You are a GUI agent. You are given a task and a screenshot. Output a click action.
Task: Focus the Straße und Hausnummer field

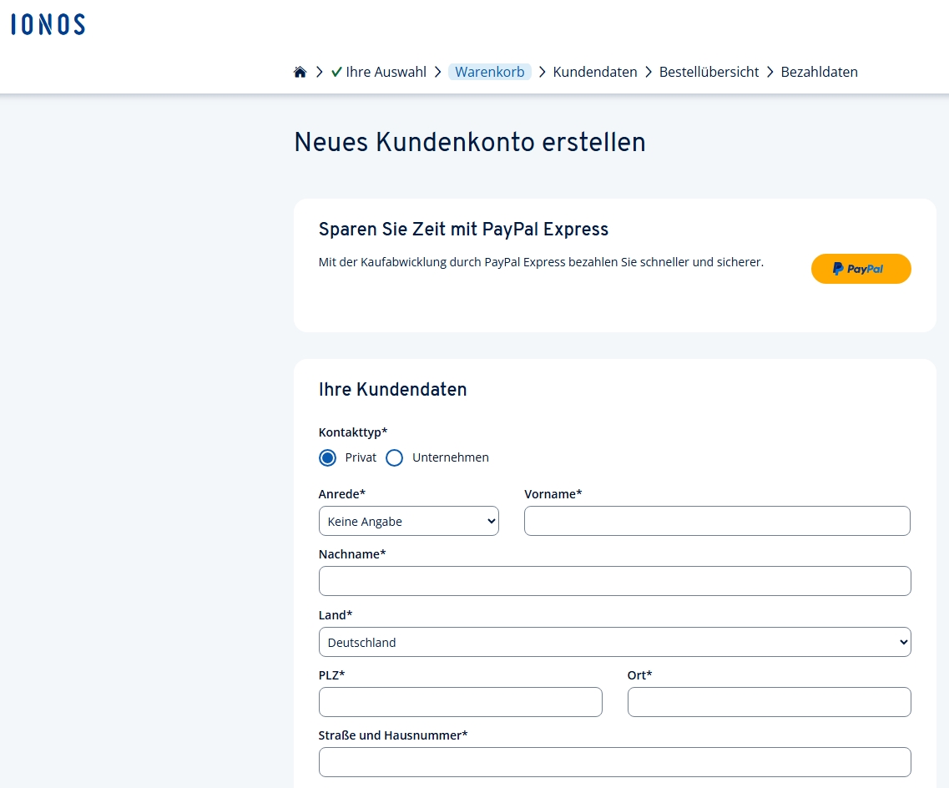click(614, 762)
